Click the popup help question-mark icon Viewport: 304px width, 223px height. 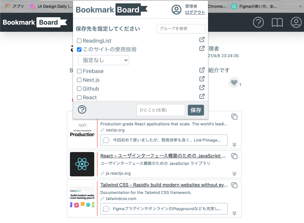pos(82,109)
